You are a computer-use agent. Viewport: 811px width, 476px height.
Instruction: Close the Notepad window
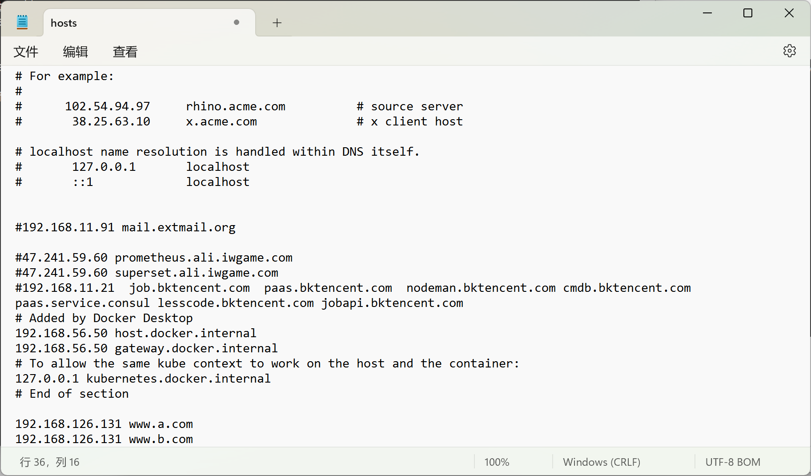click(789, 13)
